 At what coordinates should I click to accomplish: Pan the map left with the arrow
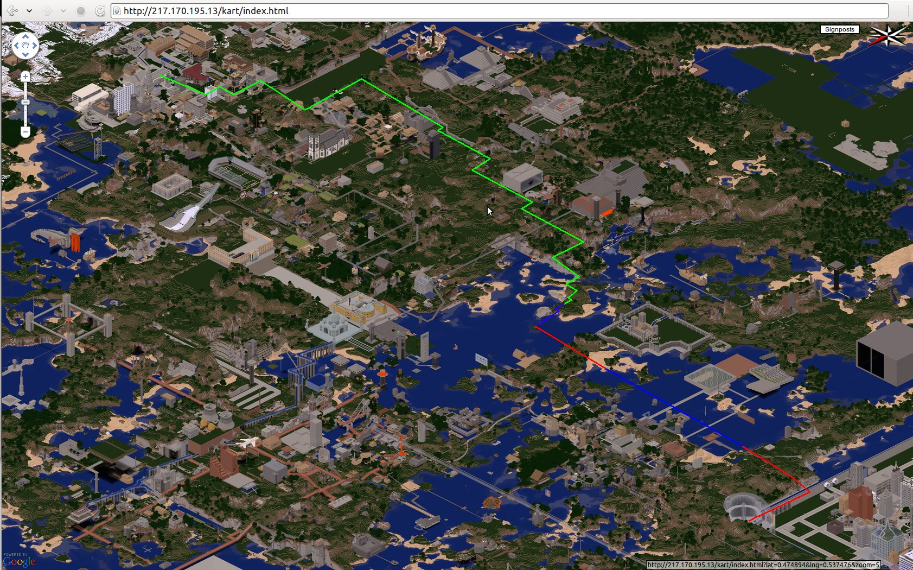[16, 46]
